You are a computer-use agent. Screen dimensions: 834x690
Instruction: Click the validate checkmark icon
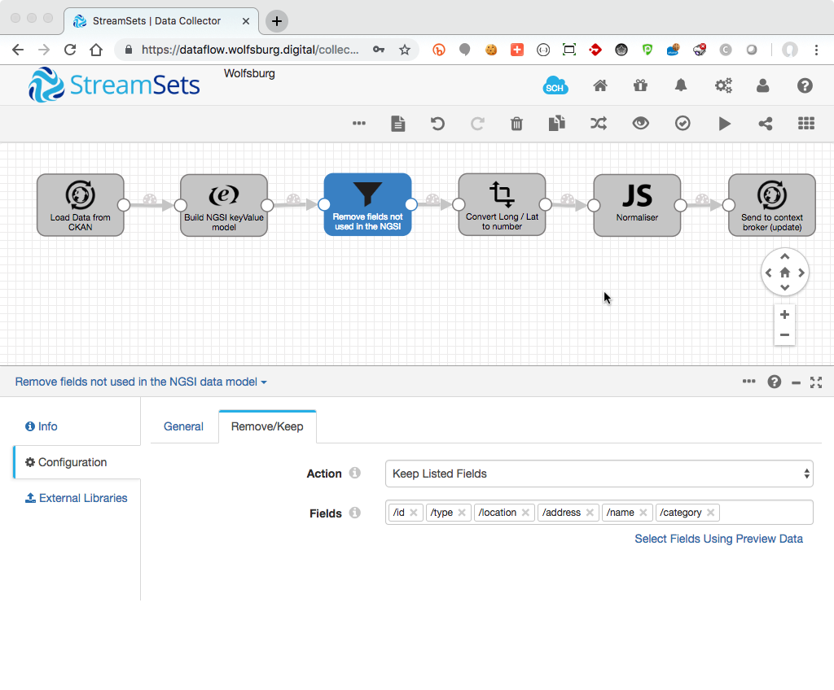683,124
